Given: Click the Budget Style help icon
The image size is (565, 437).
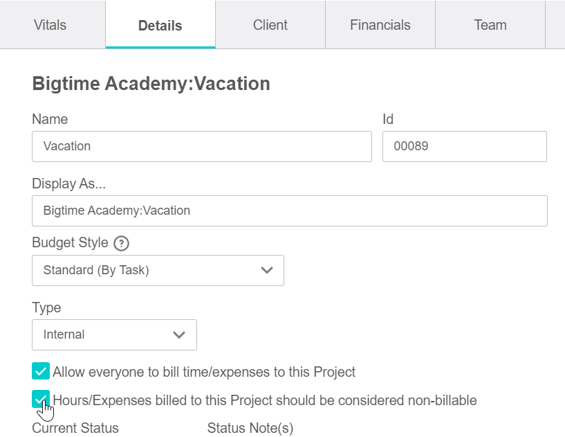Looking at the screenshot, I should point(122,243).
